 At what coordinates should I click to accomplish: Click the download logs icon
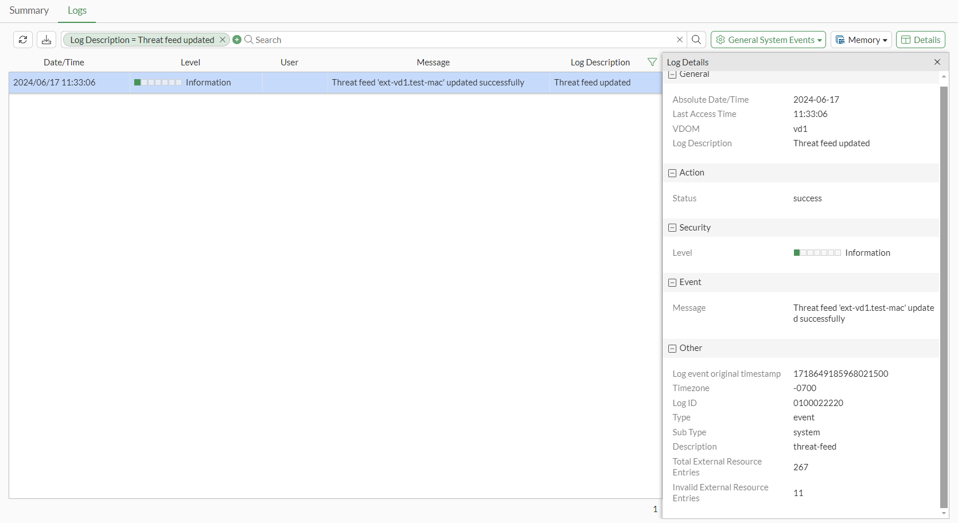[46, 40]
